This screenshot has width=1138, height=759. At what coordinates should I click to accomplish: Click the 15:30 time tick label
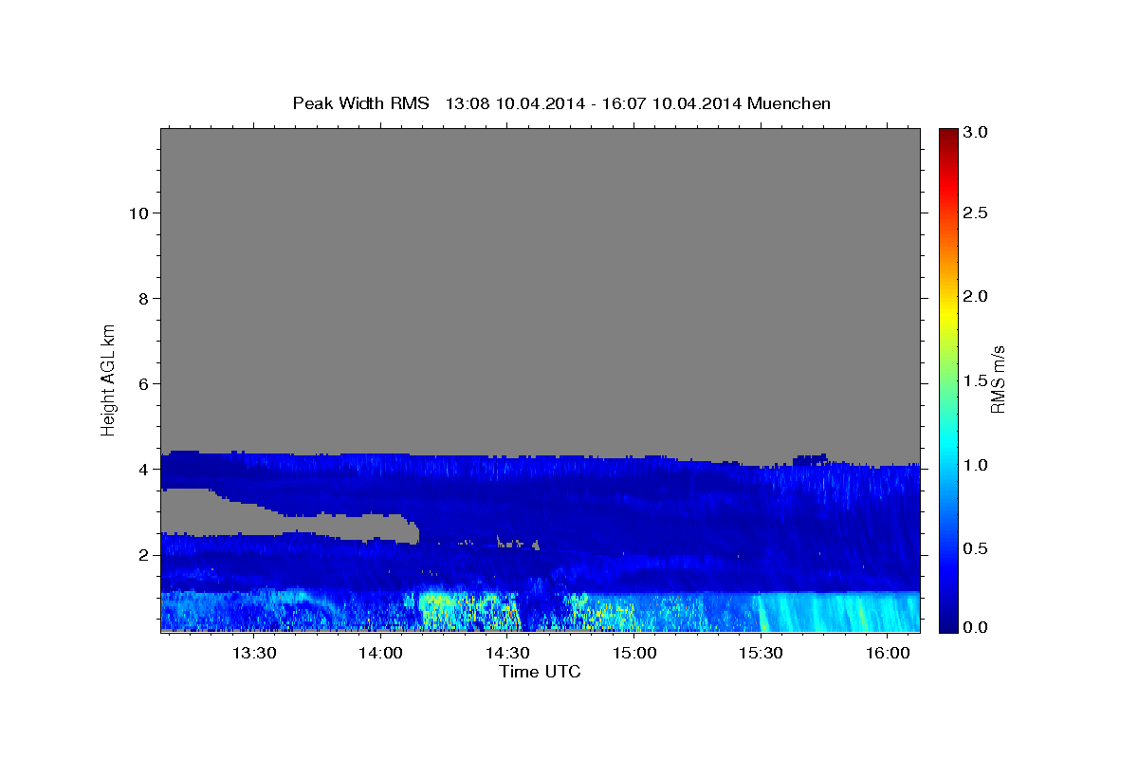760,653
